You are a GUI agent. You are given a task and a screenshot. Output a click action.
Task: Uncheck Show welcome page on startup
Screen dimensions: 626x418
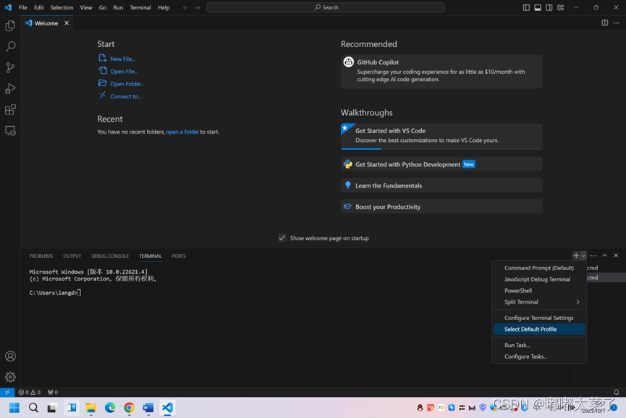(282, 238)
